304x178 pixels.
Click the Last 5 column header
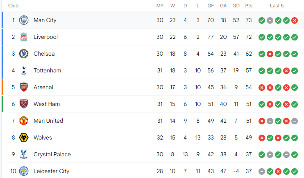point(277,6)
